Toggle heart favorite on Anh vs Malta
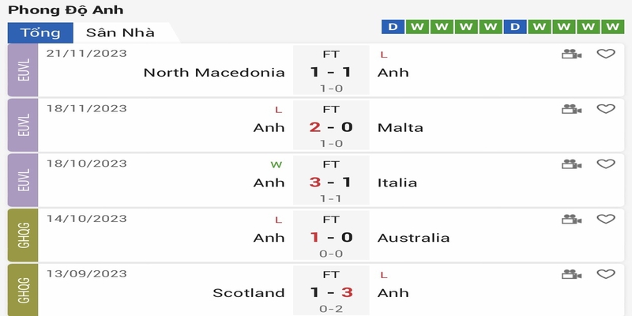Screen dimensions: 632x316 pyautogui.click(x=606, y=109)
